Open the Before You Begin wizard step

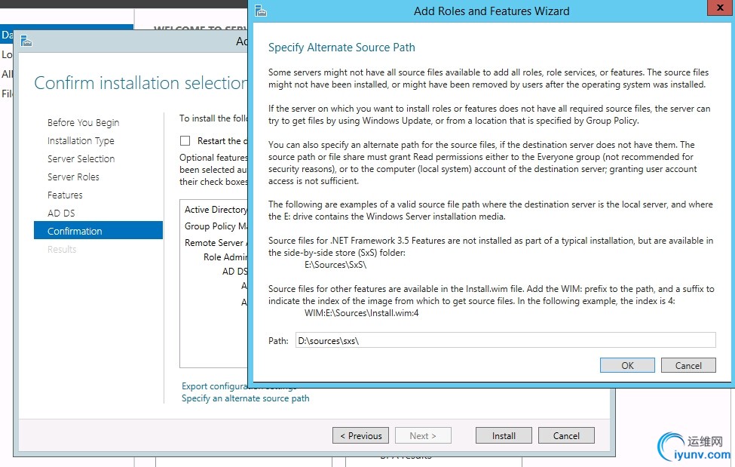click(x=83, y=122)
